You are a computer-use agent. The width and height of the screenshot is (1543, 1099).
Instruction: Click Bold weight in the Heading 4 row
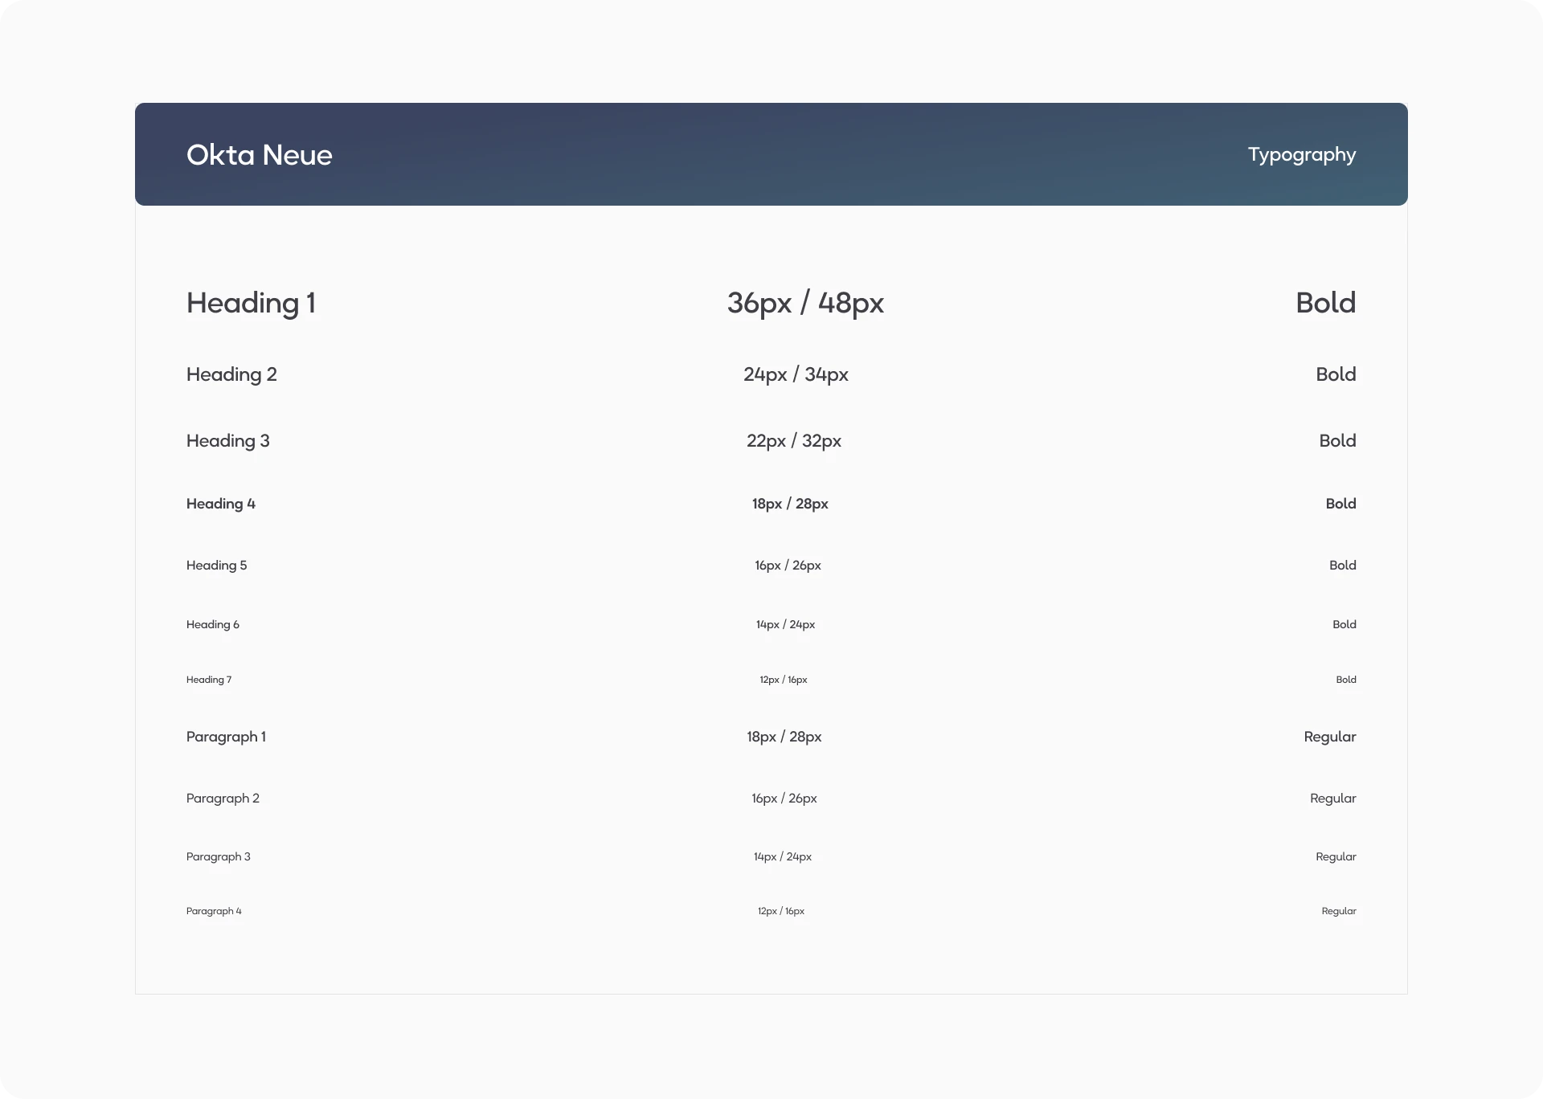coord(1340,504)
